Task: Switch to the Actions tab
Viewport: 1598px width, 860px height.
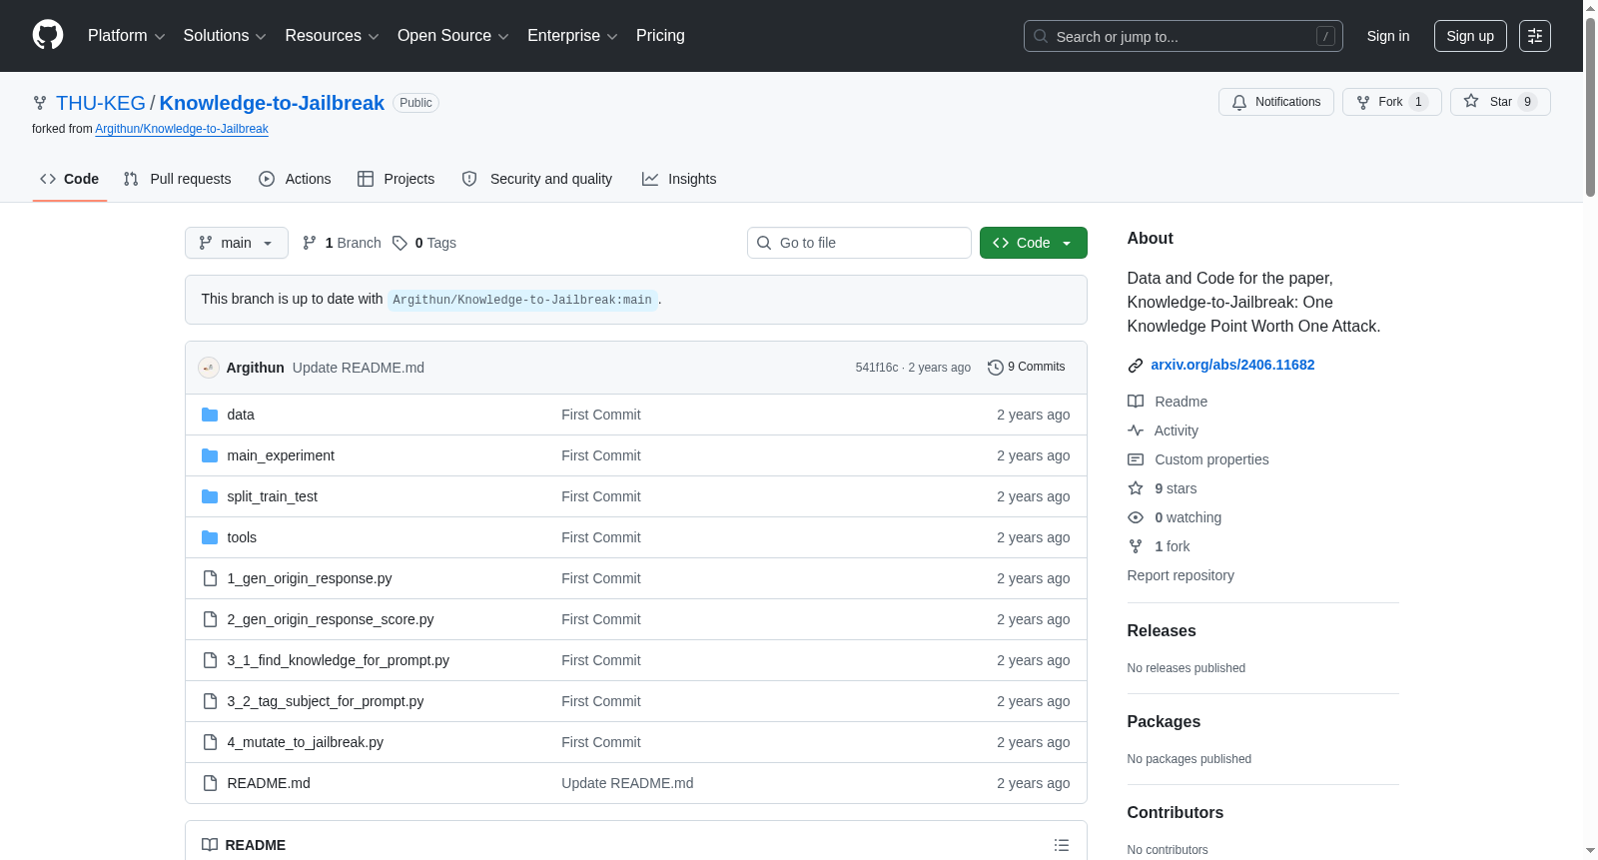Action: click(295, 179)
